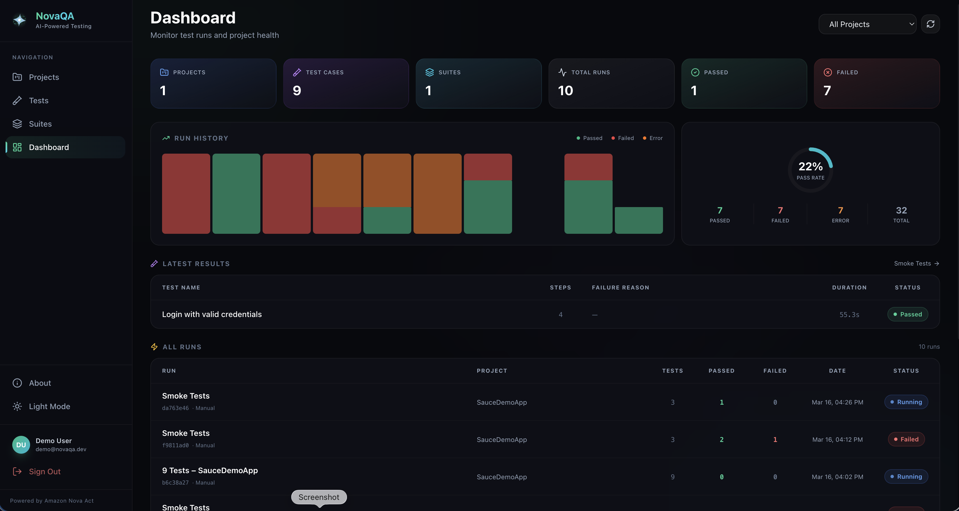The width and height of the screenshot is (959, 511).
Task: Click the Test Cases stat card
Action: point(346,83)
